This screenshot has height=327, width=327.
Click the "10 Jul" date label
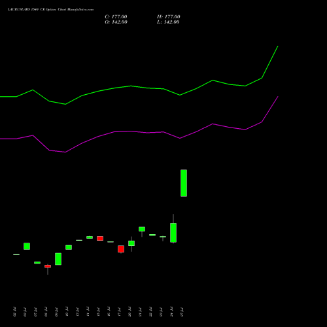click(x=67, y=312)
